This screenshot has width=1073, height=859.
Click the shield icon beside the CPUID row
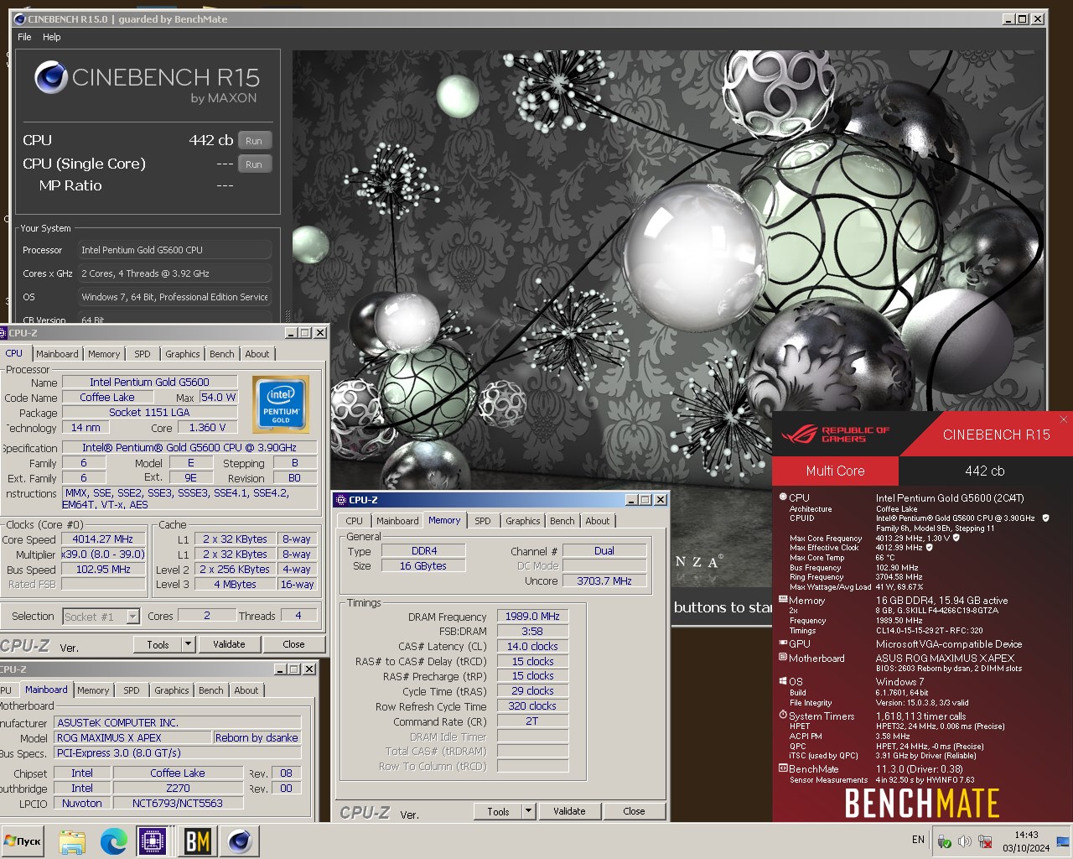click(1045, 518)
